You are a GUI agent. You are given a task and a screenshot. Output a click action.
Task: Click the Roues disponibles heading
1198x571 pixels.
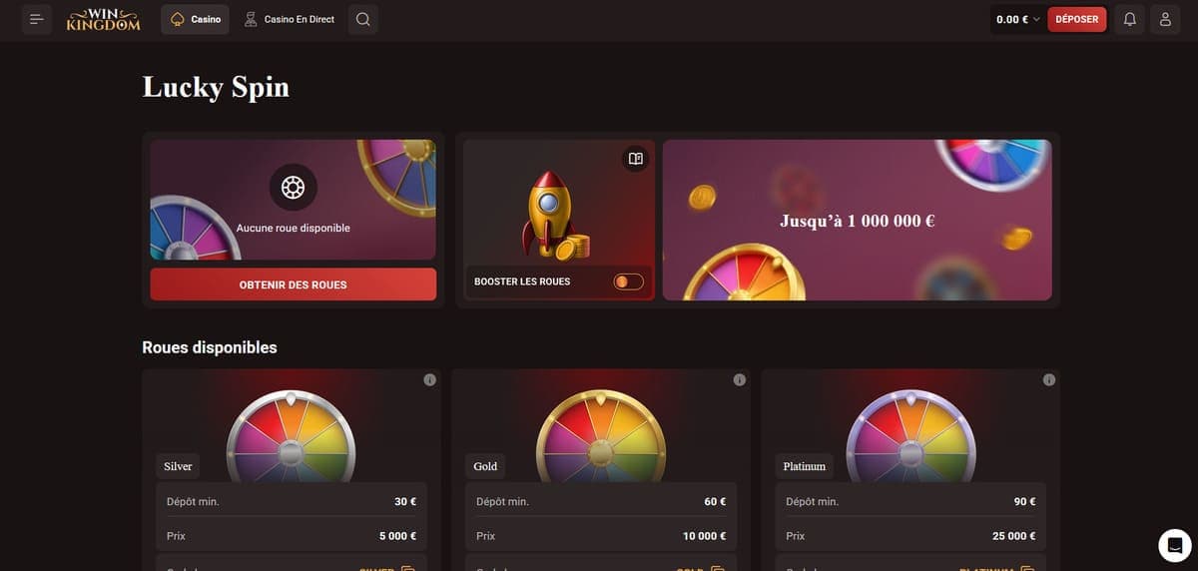click(x=210, y=347)
